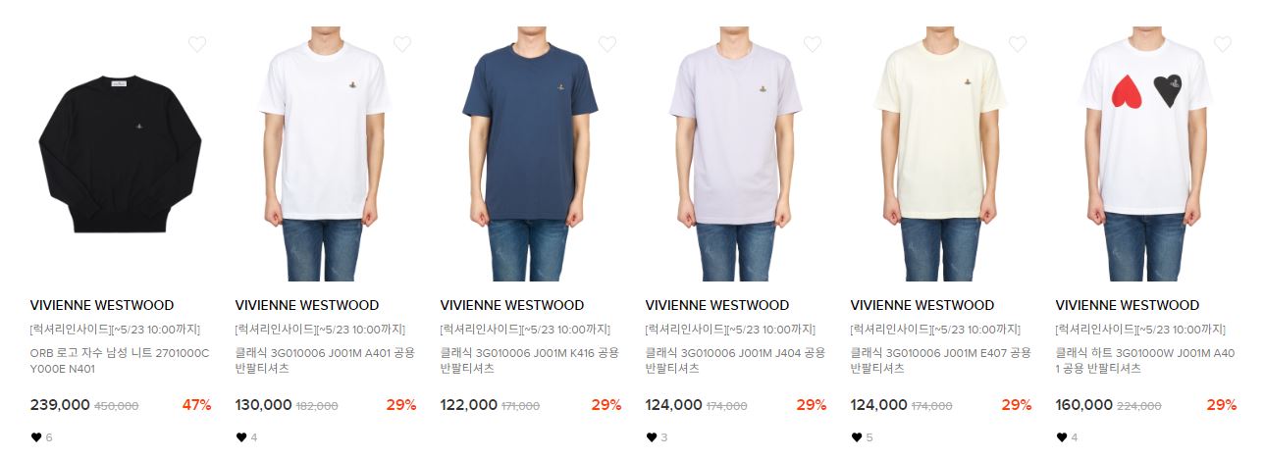Click the filled heart under the 130,000 price

tap(241, 437)
